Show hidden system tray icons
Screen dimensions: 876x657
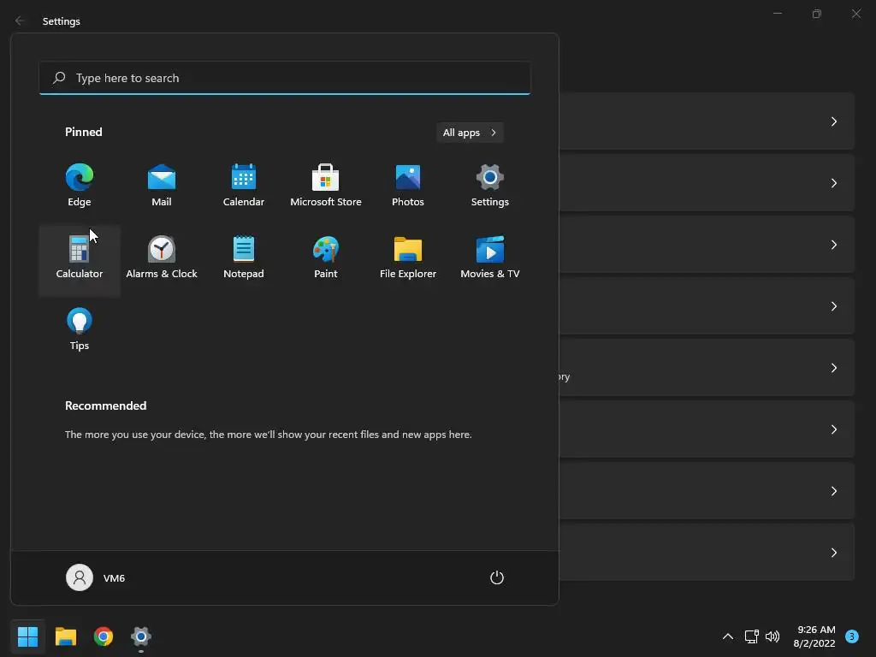[728, 636]
